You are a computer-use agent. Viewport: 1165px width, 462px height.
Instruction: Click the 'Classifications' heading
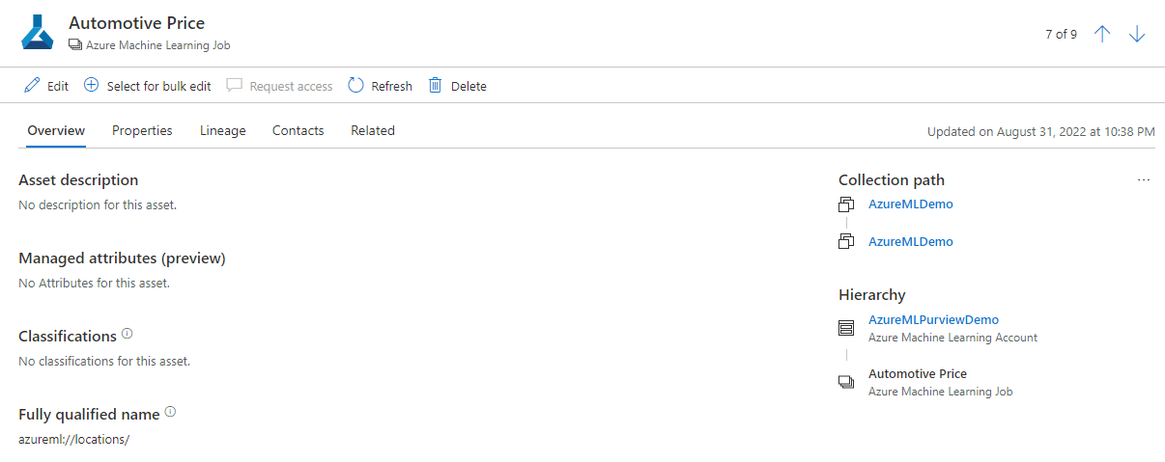click(x=68, y=336)
